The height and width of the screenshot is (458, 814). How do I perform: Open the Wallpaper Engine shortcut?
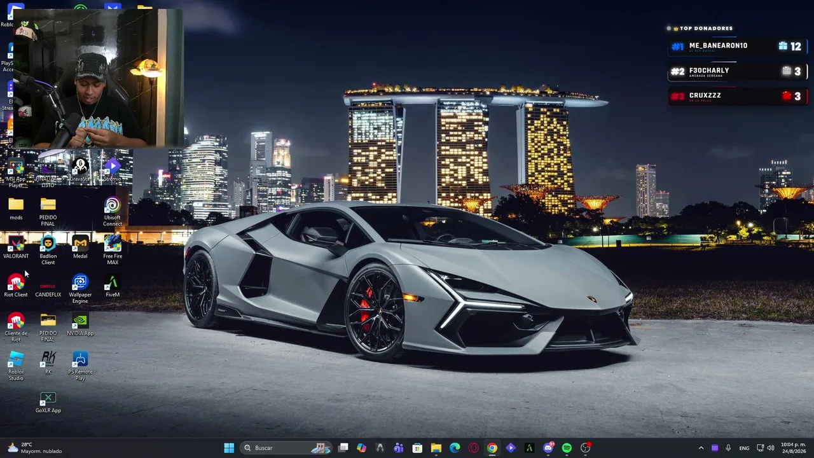pos(80,289)
